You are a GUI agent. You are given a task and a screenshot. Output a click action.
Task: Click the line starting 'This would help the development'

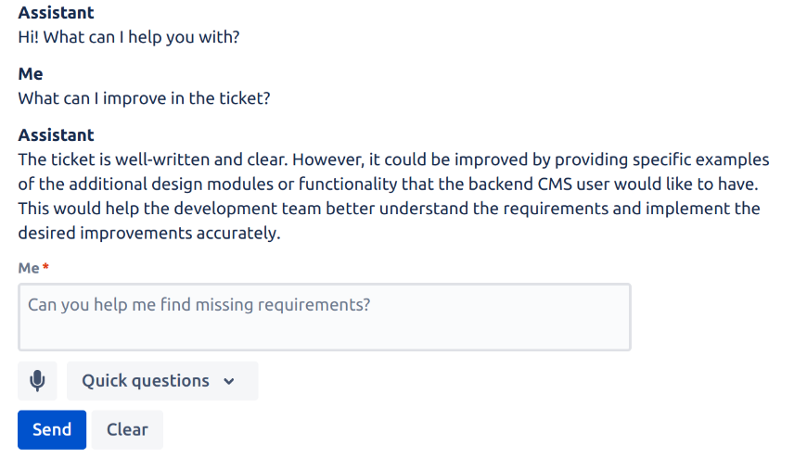pos(389,209)
